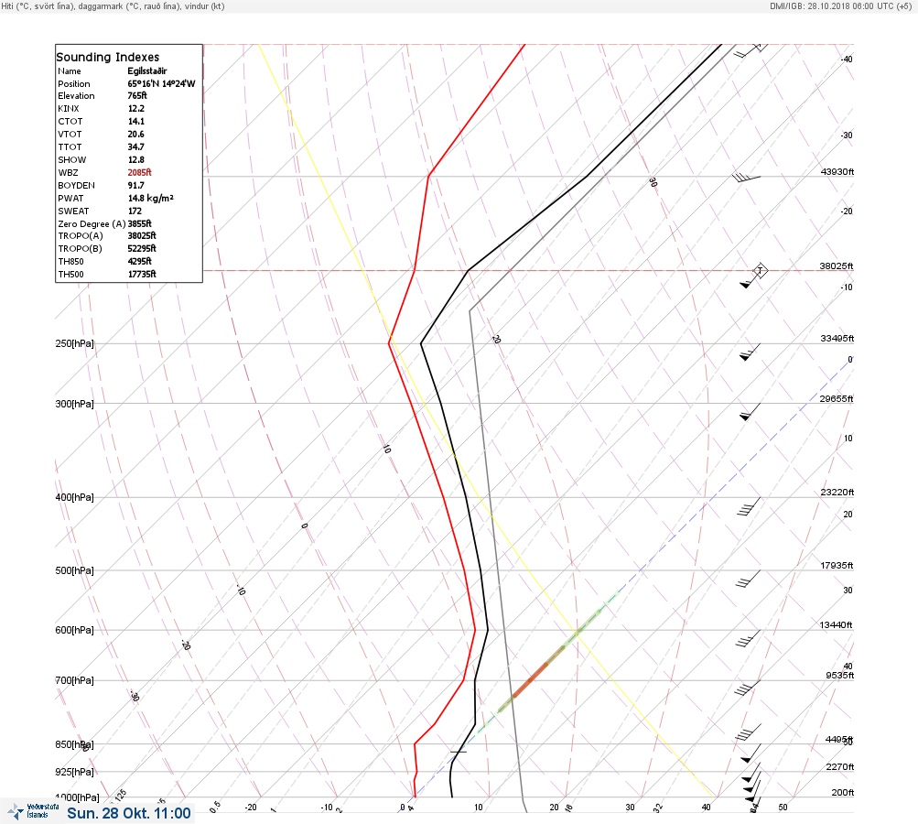Viewport: 918px width, 824px height.
Task: Click the Veðurstofa Íslands logo
Action: [33, 811]
